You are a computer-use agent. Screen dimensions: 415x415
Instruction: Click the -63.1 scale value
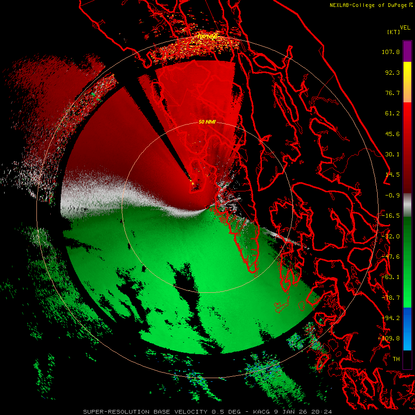[391, 277]
